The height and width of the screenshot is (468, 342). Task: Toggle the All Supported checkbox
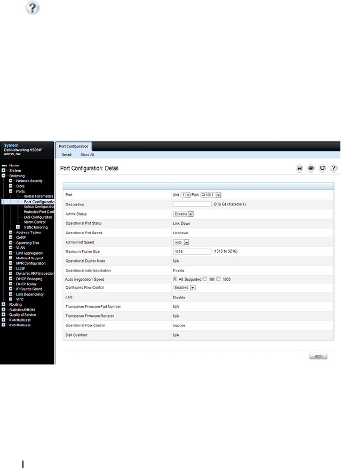(x=175, y=279)
